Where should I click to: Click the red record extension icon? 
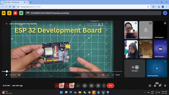click(15, 13)
